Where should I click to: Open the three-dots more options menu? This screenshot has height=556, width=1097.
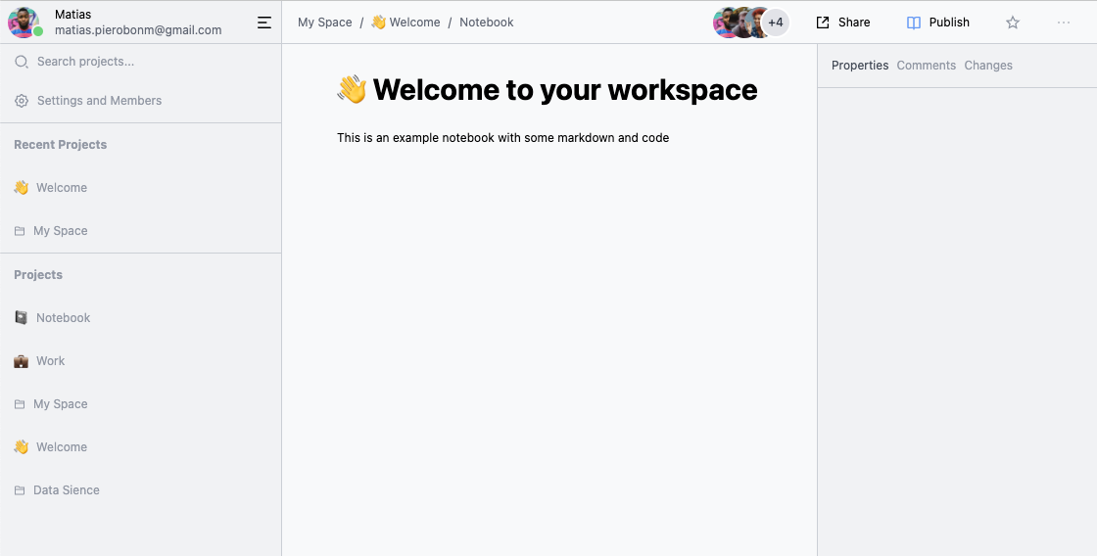pos(1064,23)
